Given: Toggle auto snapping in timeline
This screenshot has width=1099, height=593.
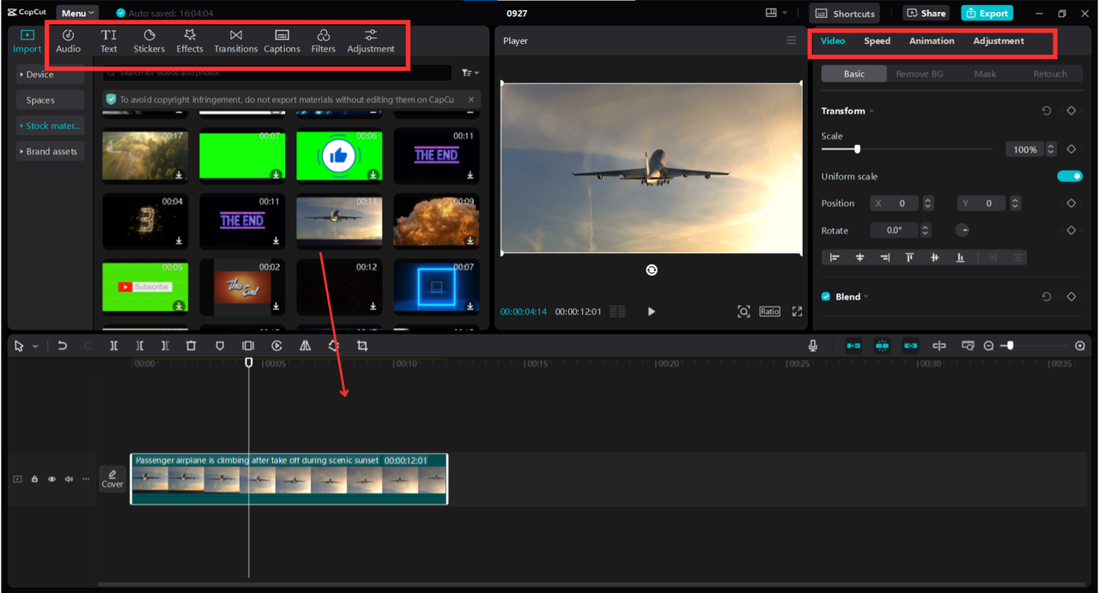Looking at the screenshot, I should point(882,346).
